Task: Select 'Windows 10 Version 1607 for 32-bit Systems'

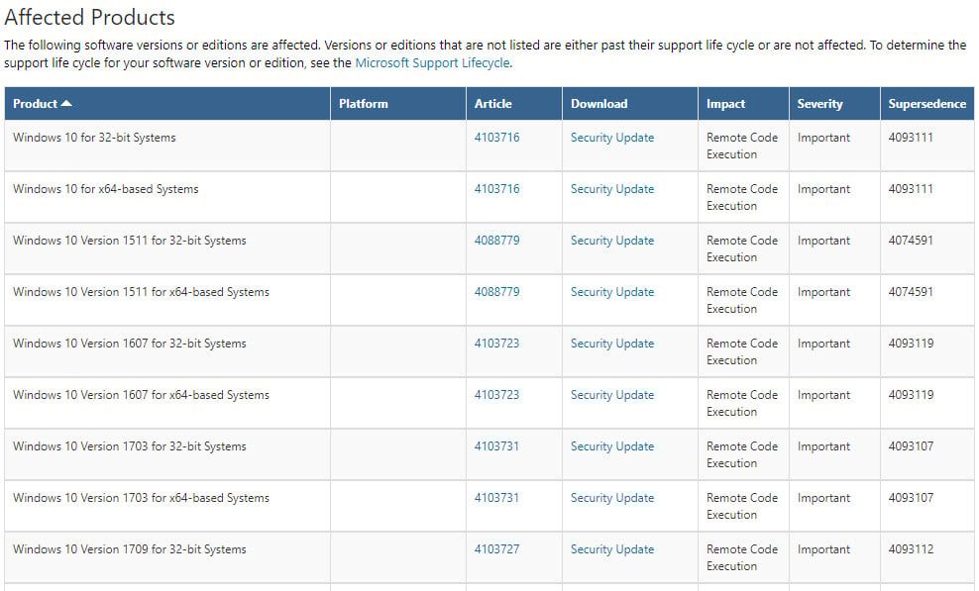Action: click(x=129, y=344)
